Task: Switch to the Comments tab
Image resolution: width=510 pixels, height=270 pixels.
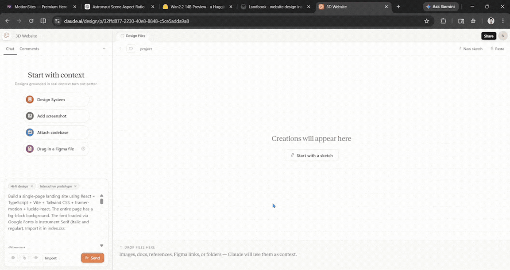Action: point(29,49)
